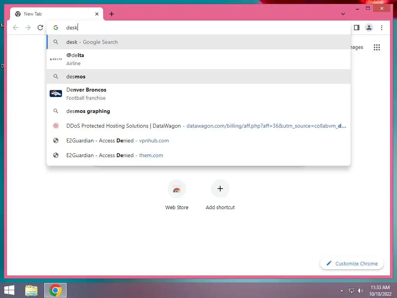Click the Images link at top right

tap(357, 47)
